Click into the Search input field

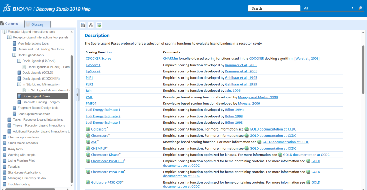(x=274, y=8)
